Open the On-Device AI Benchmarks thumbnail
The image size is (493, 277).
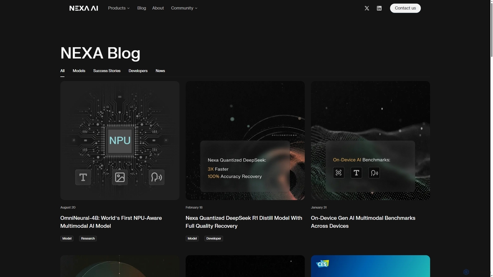(x=371, y=140)
